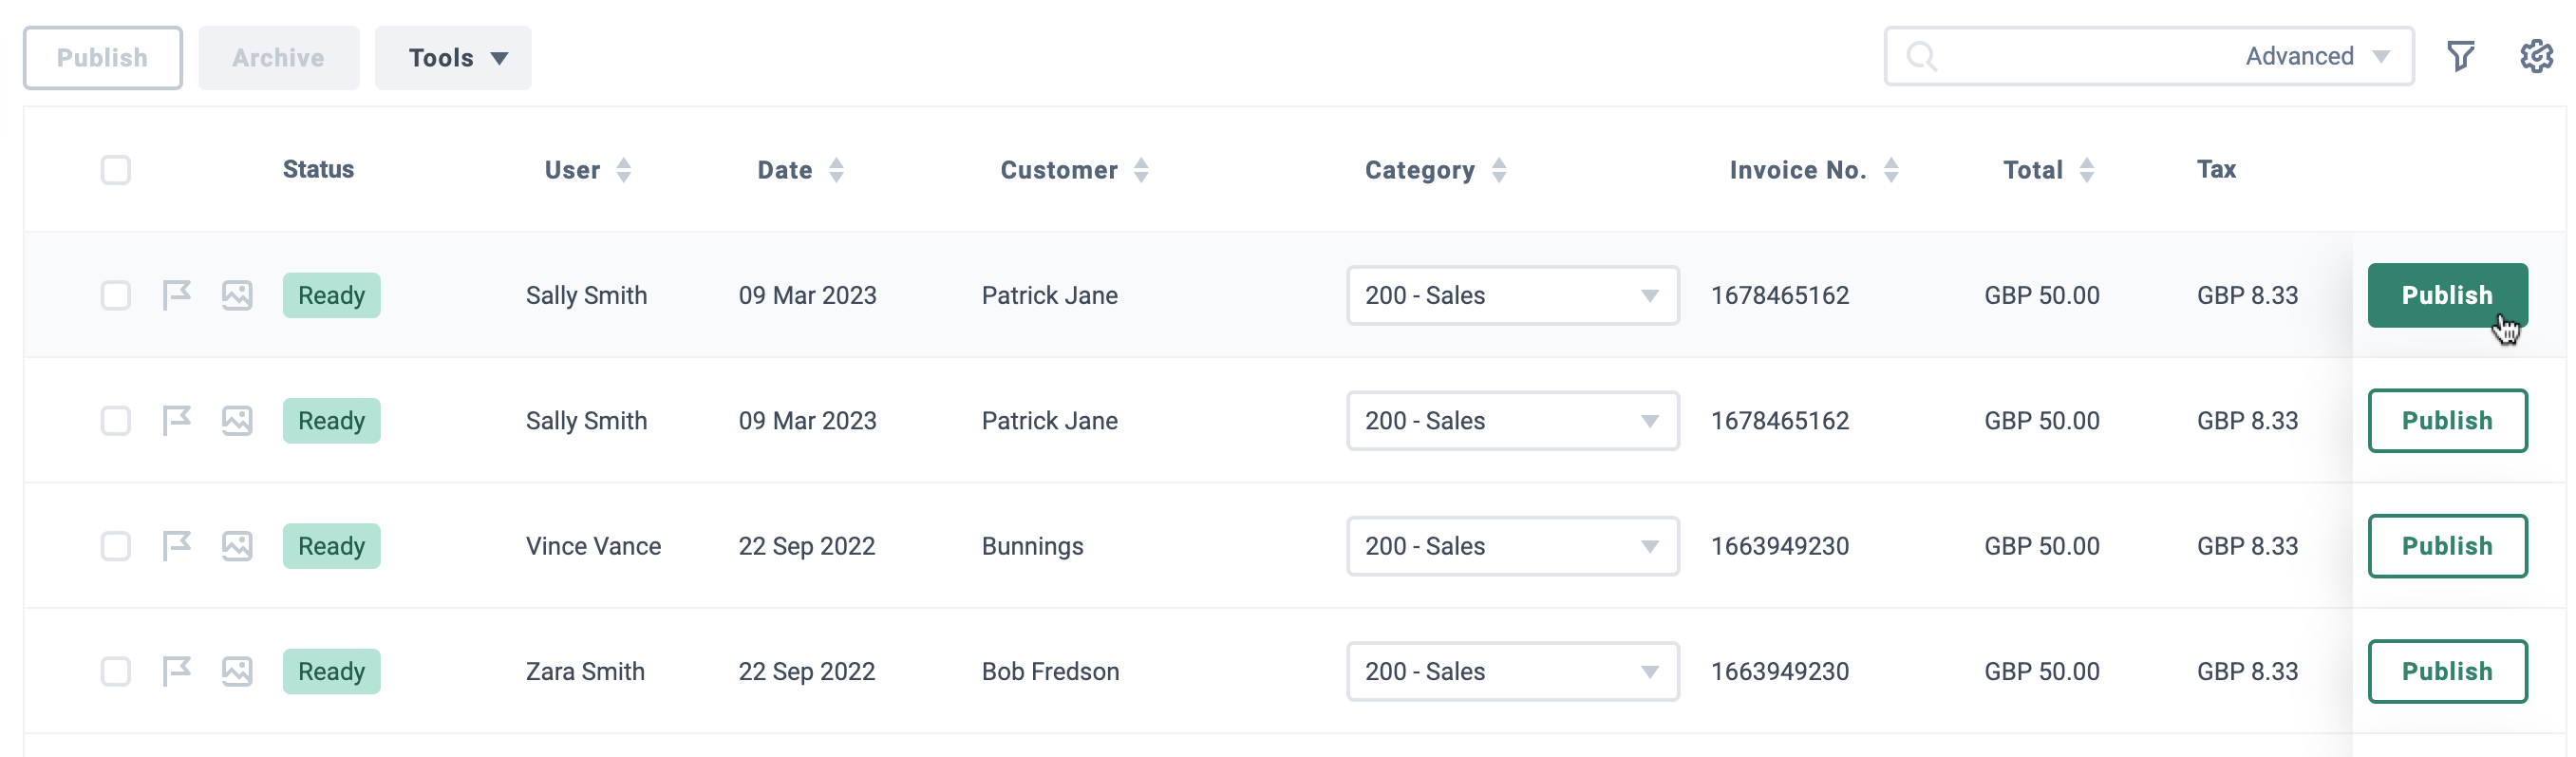The height and width of the screenshot is (757, 2576).
Task: Select the Zara Smith row checkbox
Action: [116, 671]
